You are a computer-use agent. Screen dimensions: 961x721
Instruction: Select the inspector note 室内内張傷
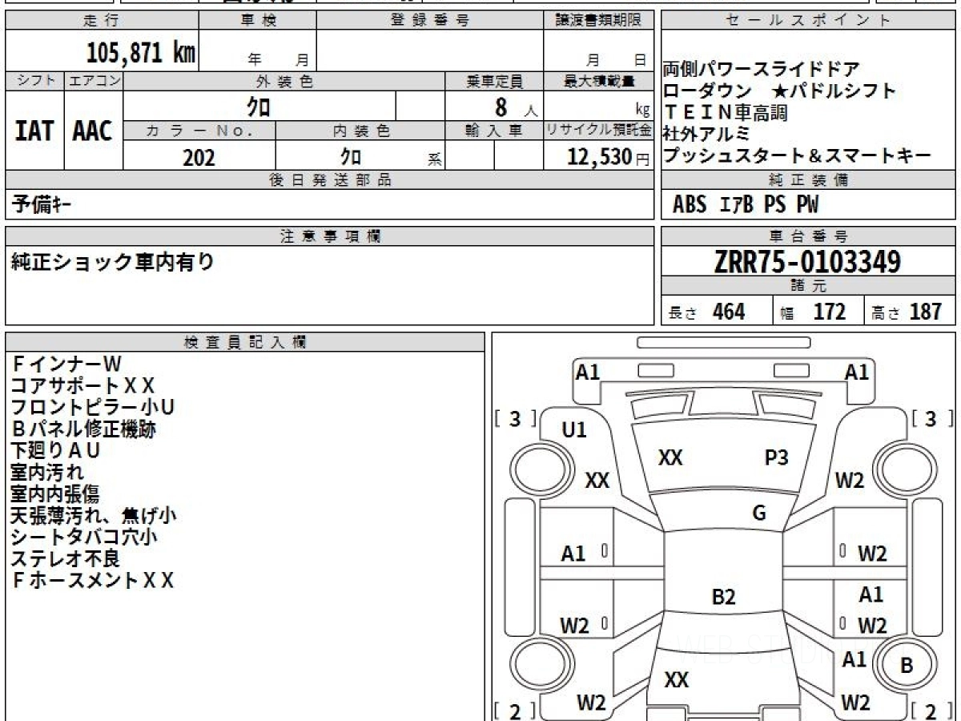pyautogui.click(x=55, y=494)
